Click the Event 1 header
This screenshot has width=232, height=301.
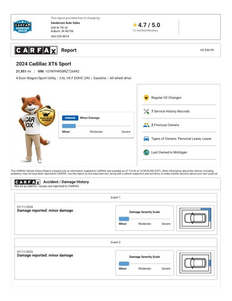[x=116, y=198]
